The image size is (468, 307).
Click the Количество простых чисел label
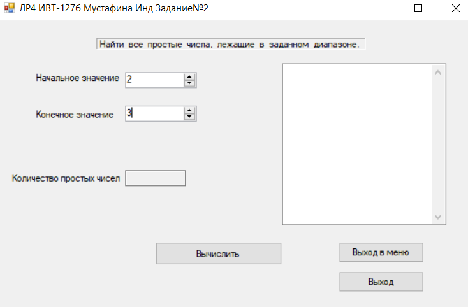tap(66, 178)
